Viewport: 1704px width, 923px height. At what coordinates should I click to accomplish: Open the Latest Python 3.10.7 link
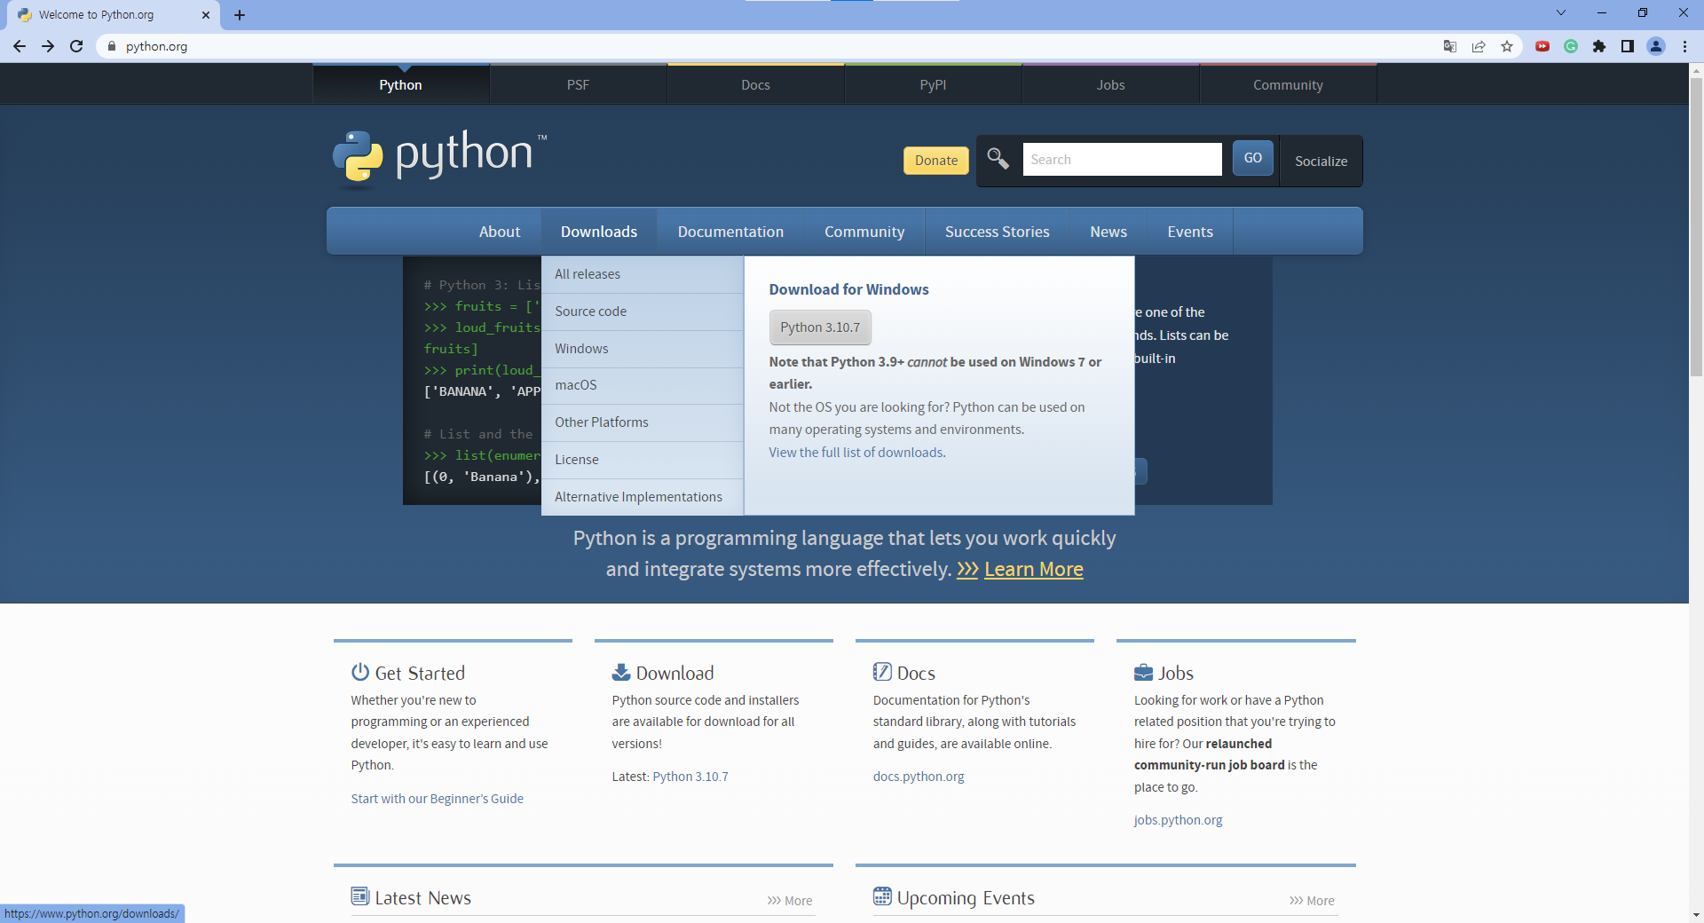[x=690, y=777]
